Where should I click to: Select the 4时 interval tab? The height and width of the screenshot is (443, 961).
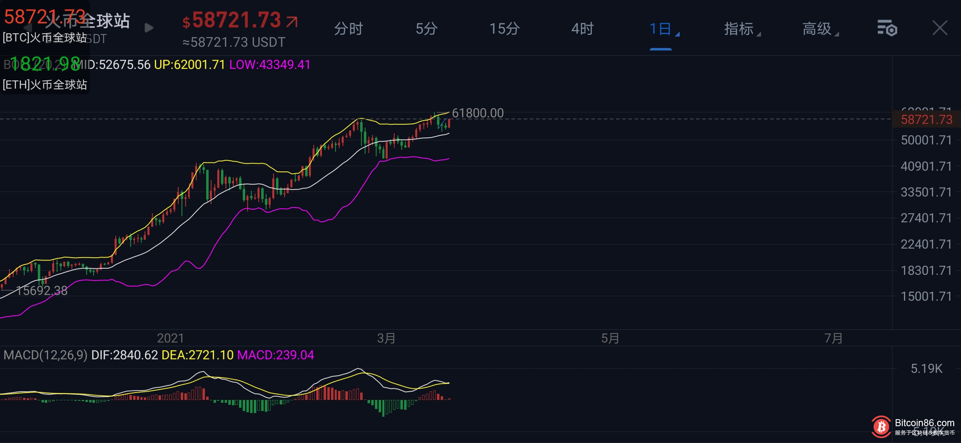(582, 29)
